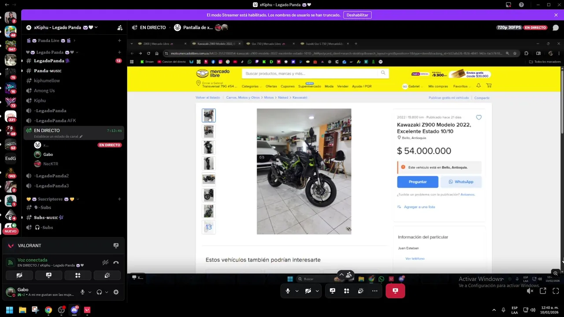
Task: Click share screen in stream control bar
Action: (332, 291)
